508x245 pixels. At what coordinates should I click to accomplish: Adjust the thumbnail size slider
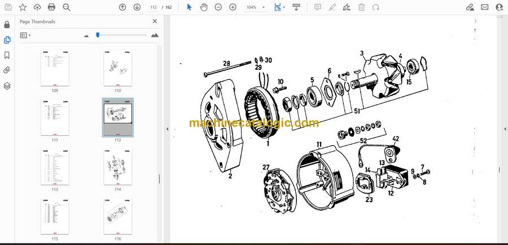point(98,35)
